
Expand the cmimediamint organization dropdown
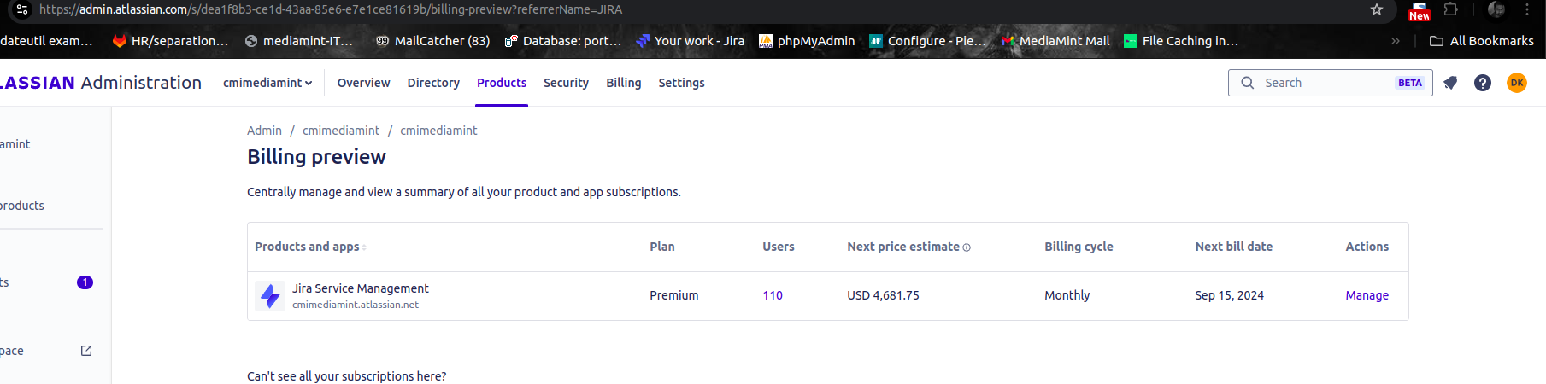pyautogui.click(x=267, y=83)
